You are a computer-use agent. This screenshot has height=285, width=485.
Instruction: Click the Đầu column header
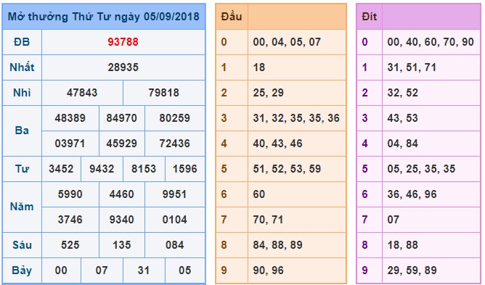[232, 17]
